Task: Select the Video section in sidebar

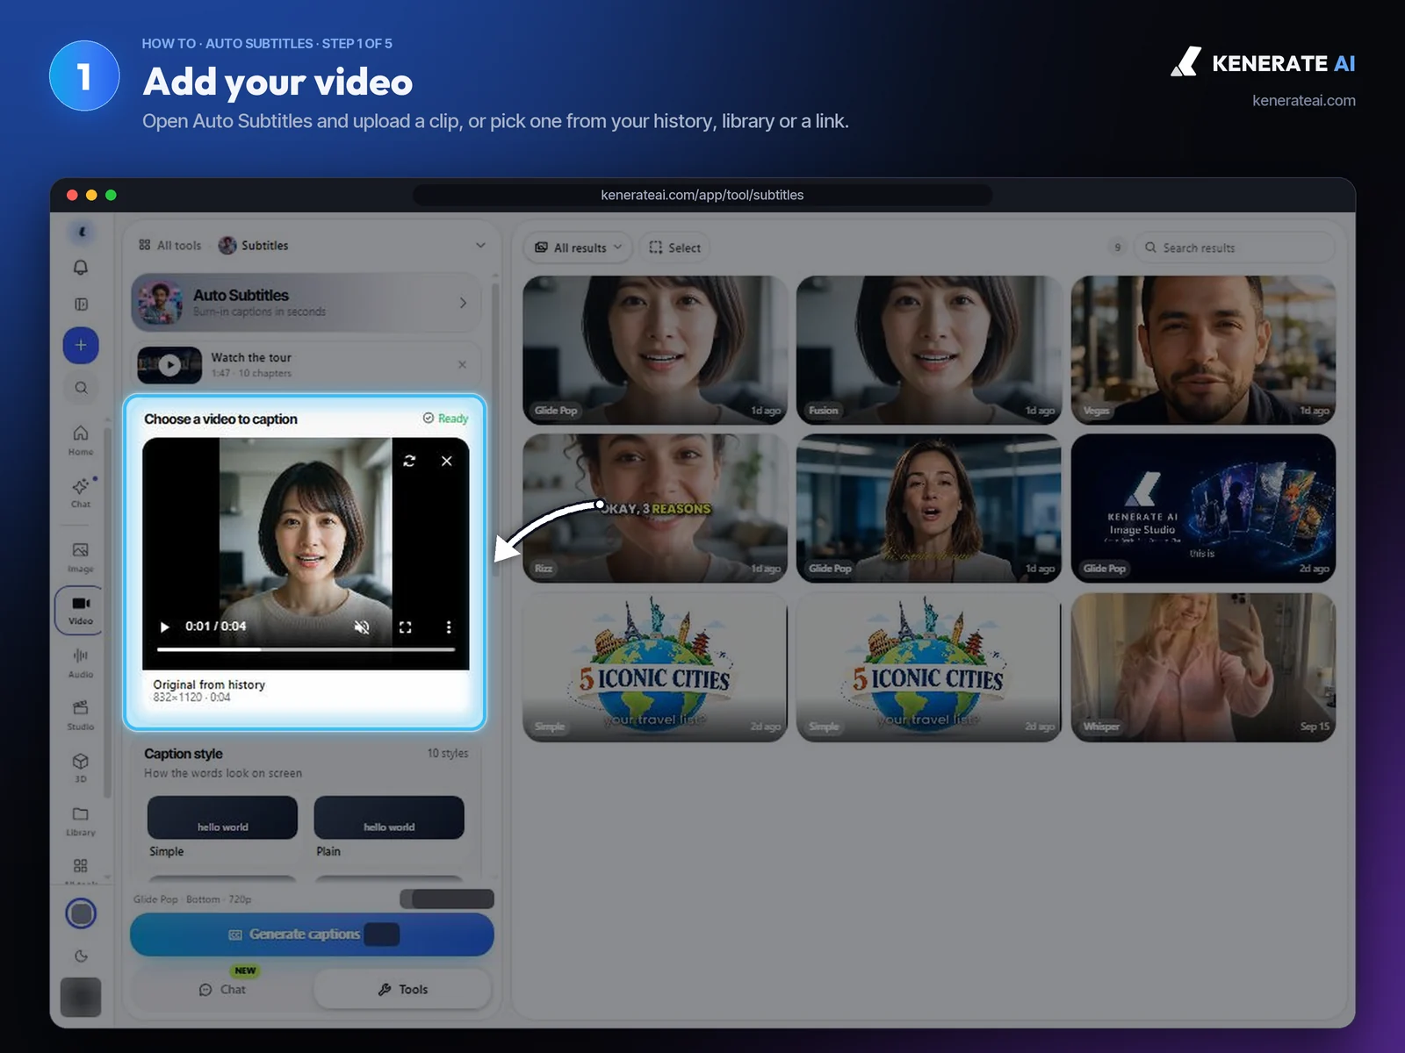Action: tap(81, 610)
